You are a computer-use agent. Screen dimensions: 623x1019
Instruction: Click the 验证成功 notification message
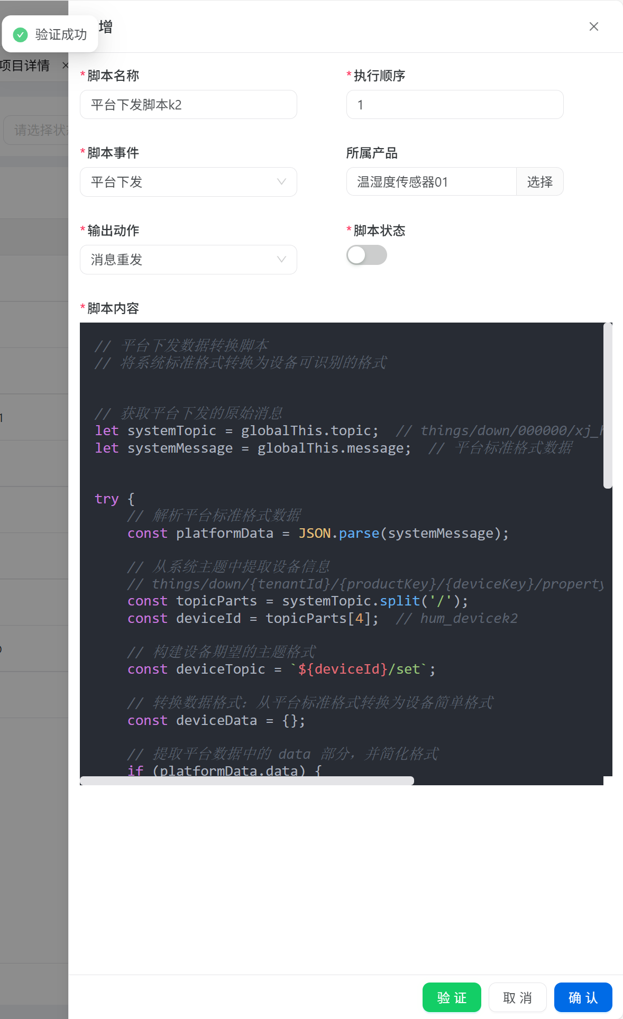[61, 35]
